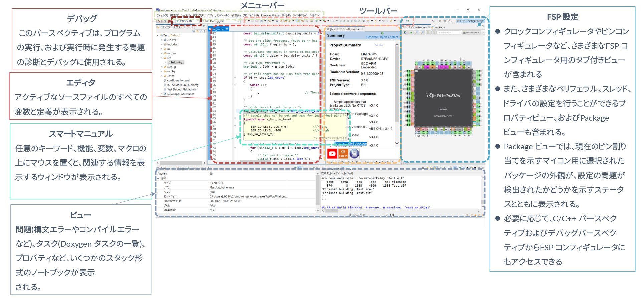
Task: Switch to the Package tab
Action: pyautogui.click(x=439, y=27)
